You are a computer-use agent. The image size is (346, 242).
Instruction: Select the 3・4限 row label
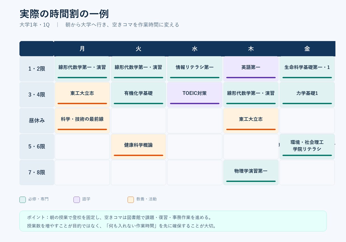click(37, 95)
